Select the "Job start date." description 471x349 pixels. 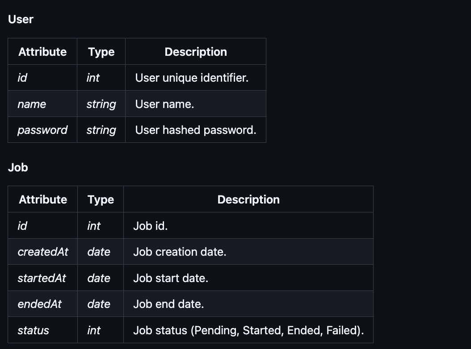[171, 278]
